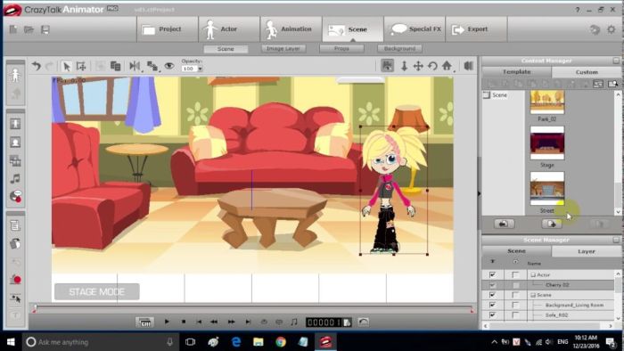Open the Animation main tab
624x351 pixels.
pos(291,29)
